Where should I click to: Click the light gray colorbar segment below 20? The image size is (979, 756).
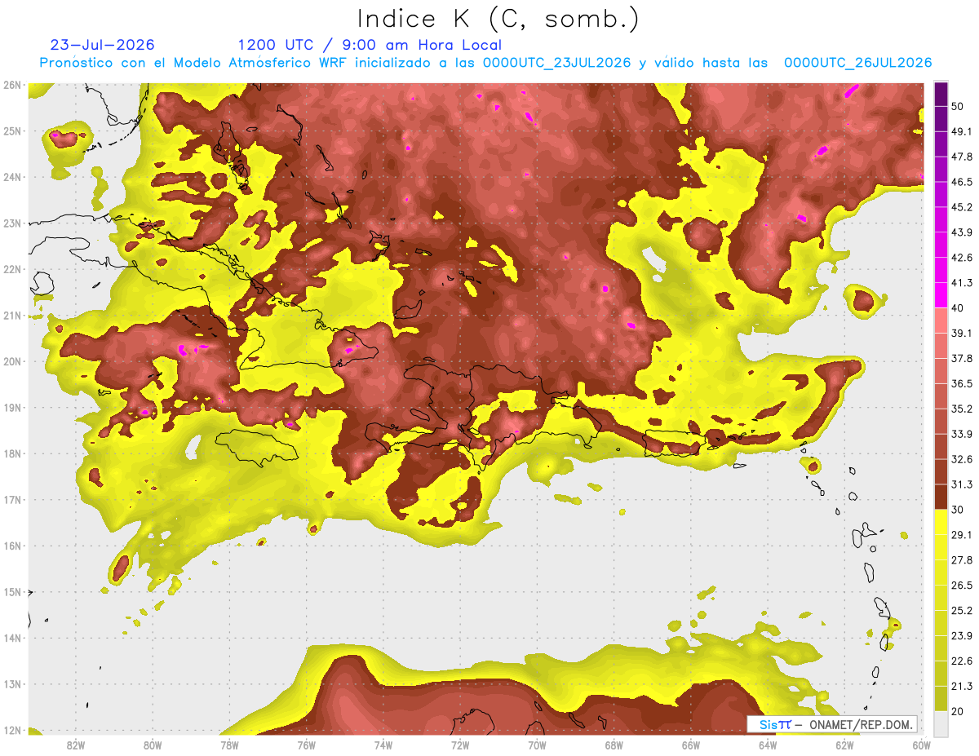(941, 723)
